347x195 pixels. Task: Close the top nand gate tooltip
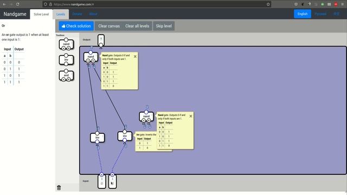[135, 56]
